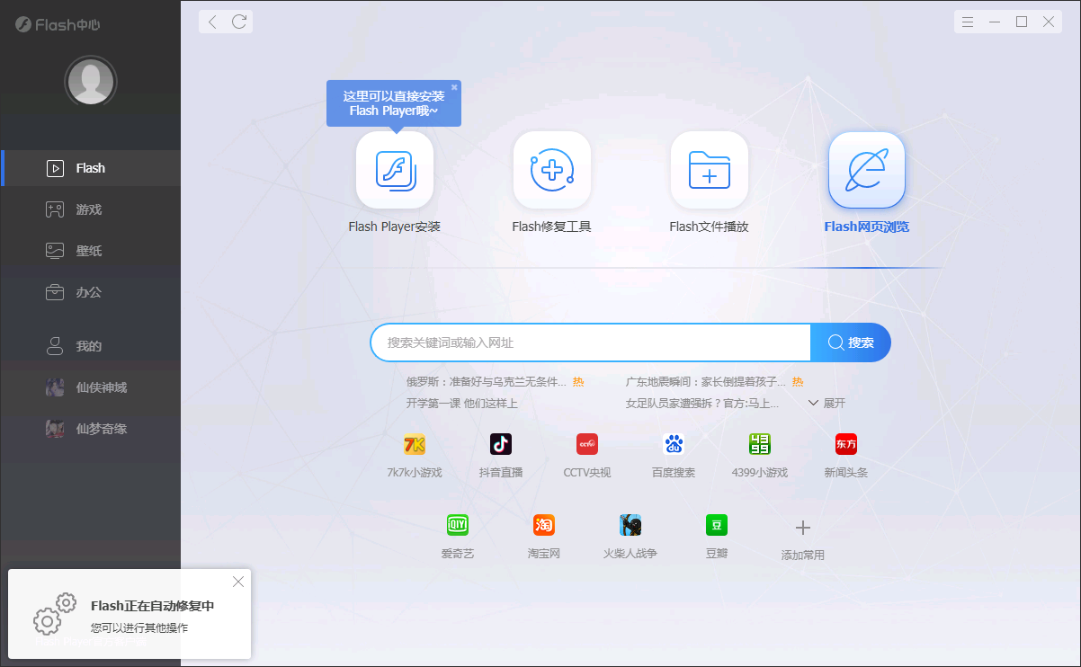Viewport: 1081px width, 667px height.
Task: Dismiss the Flash自动修复 notification popup
Action: [x=238, y=582]
